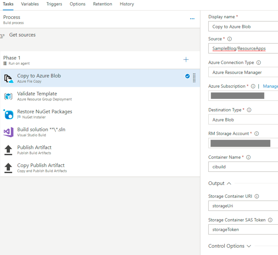Click info icon next to Source label

230,39
